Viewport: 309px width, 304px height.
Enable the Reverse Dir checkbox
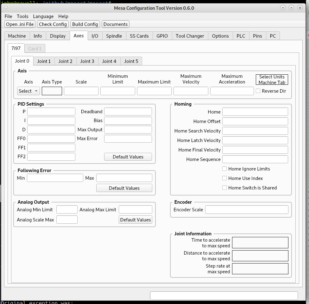pyautogui.click(x=271, y=91)
